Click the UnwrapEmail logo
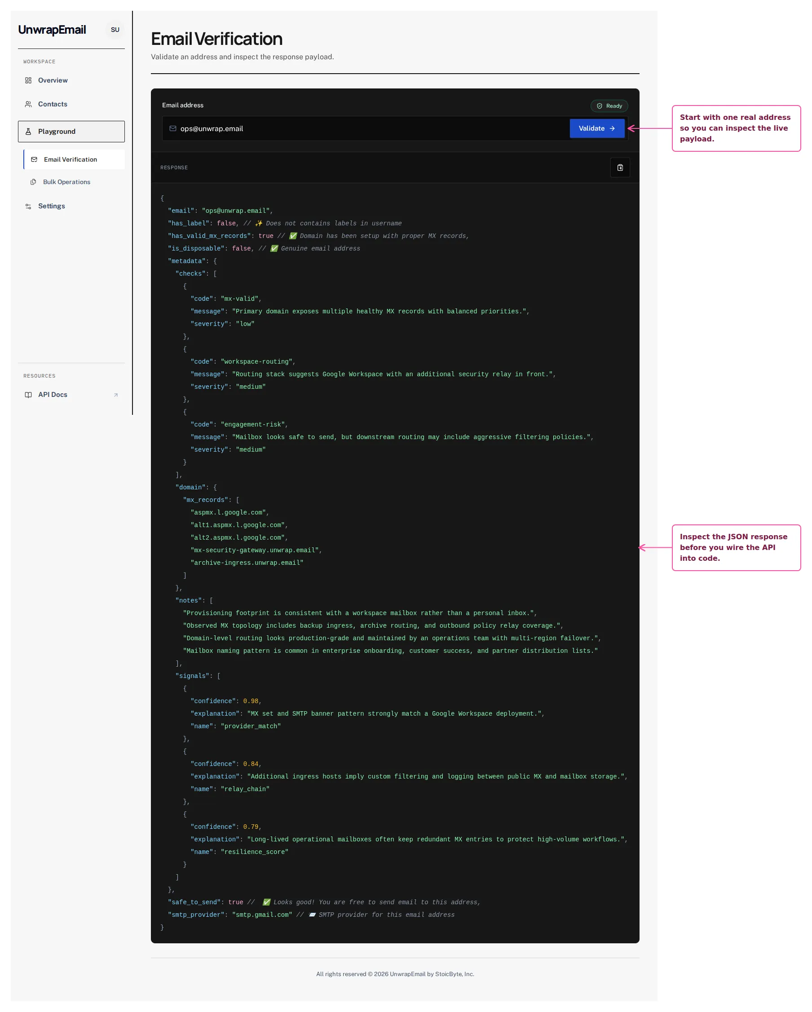Screen dimensions: 812x1012 (52, 30)
